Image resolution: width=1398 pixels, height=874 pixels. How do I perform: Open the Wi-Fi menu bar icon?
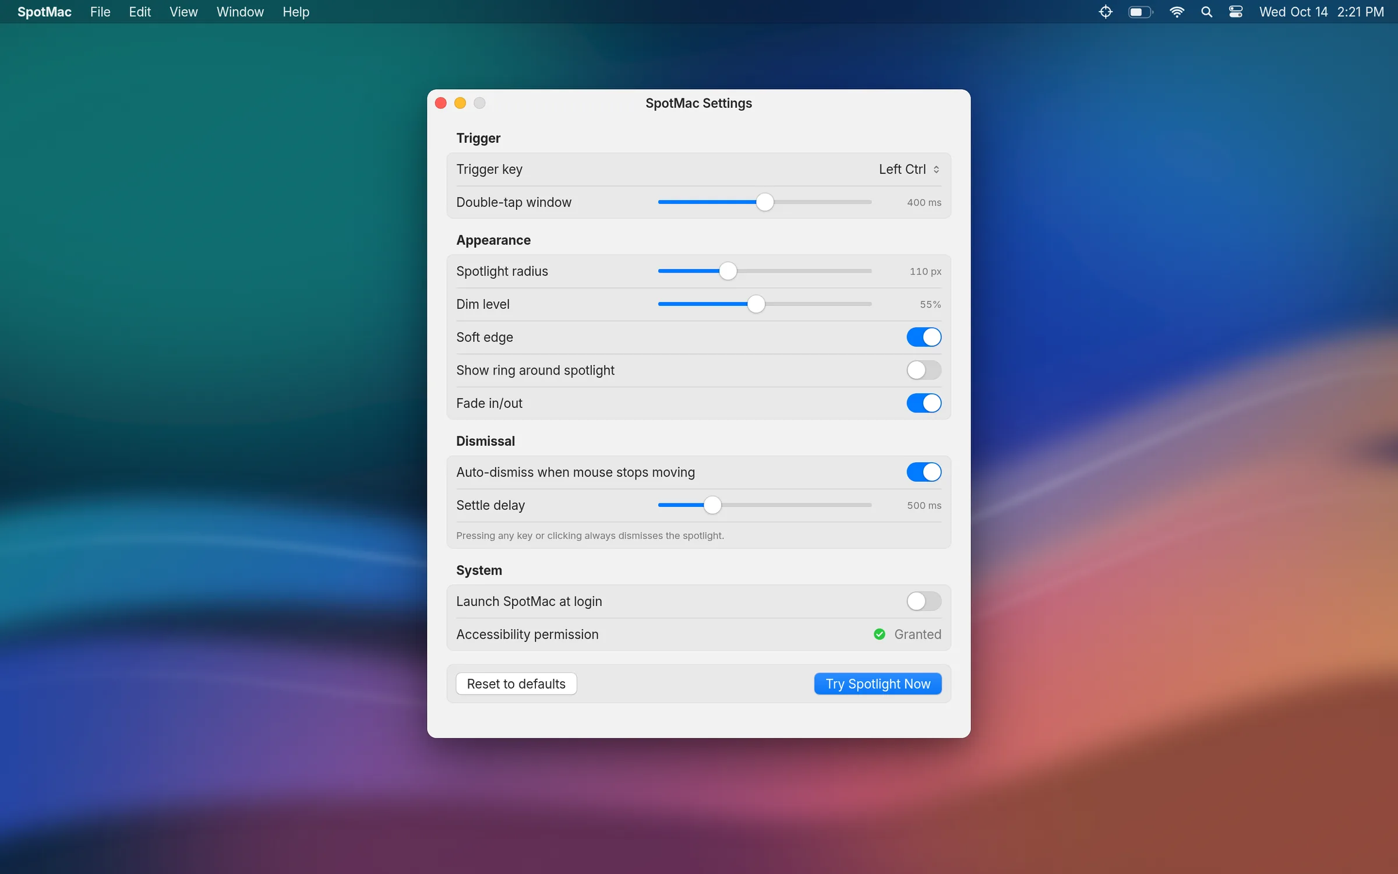(1177, 12)
